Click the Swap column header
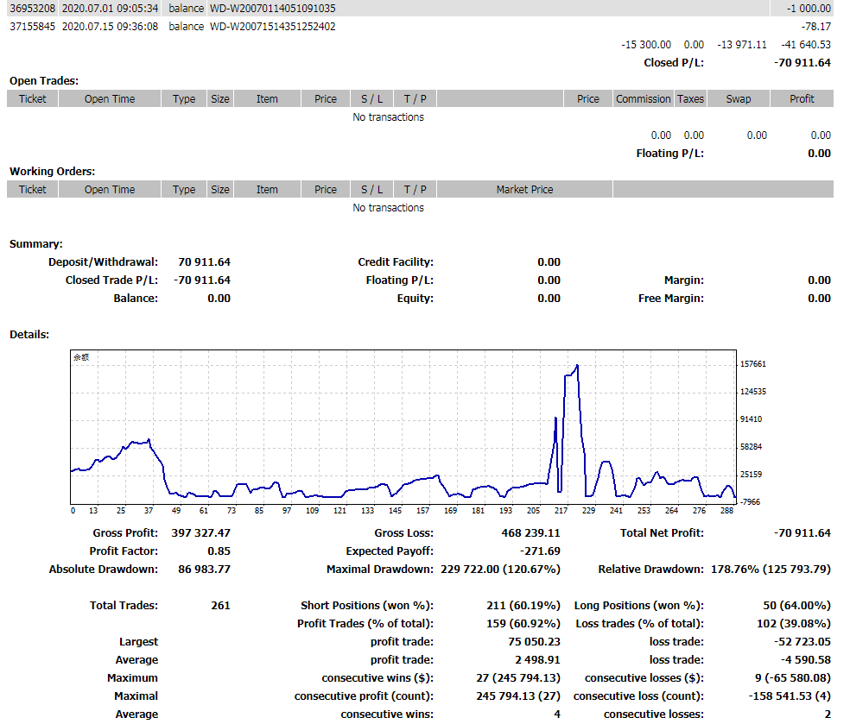The width and height of the screenshot is (850, 724). pos(738,99)
